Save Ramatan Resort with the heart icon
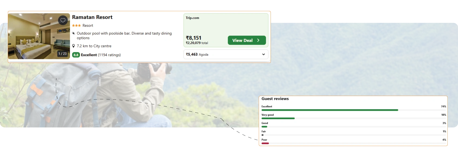Viewport: 458px width, 161px height. pyautogui.click(x=63, y=20)
